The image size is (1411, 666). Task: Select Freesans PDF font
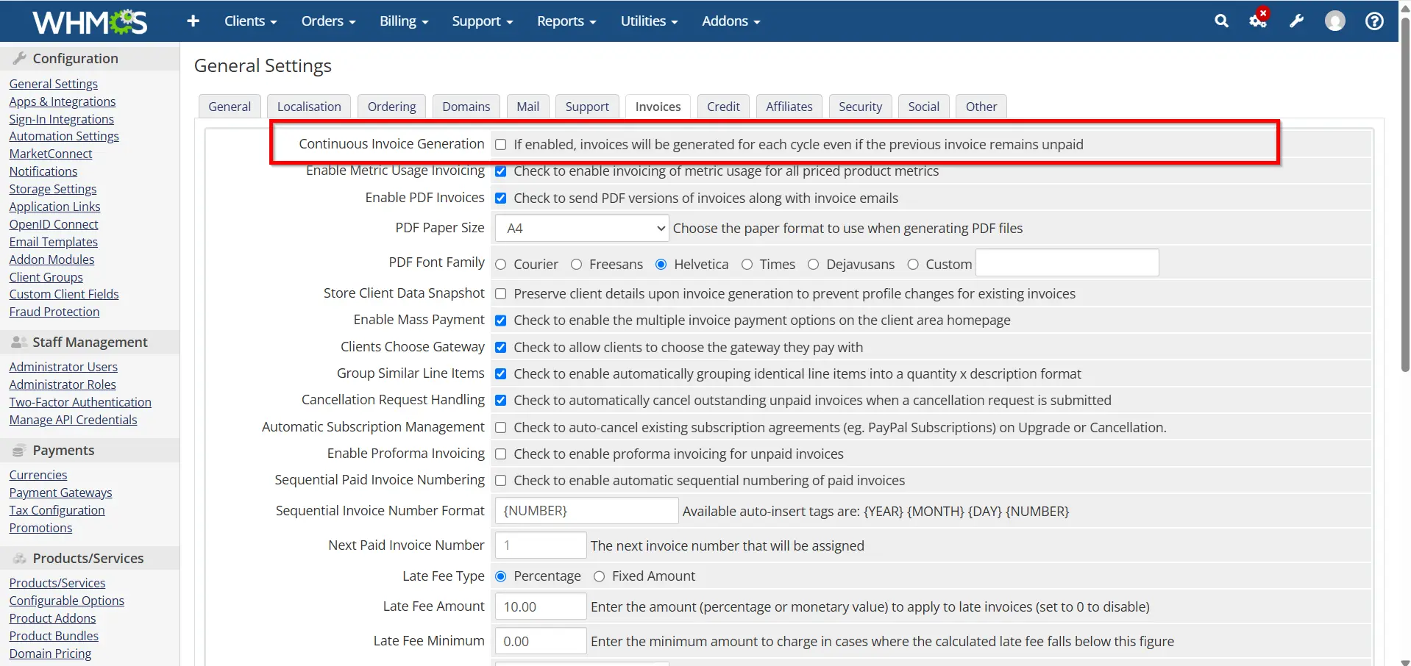tap(577, 265)
